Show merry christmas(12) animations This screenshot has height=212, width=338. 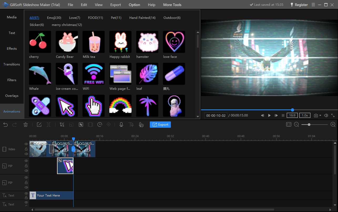point(67,25)
